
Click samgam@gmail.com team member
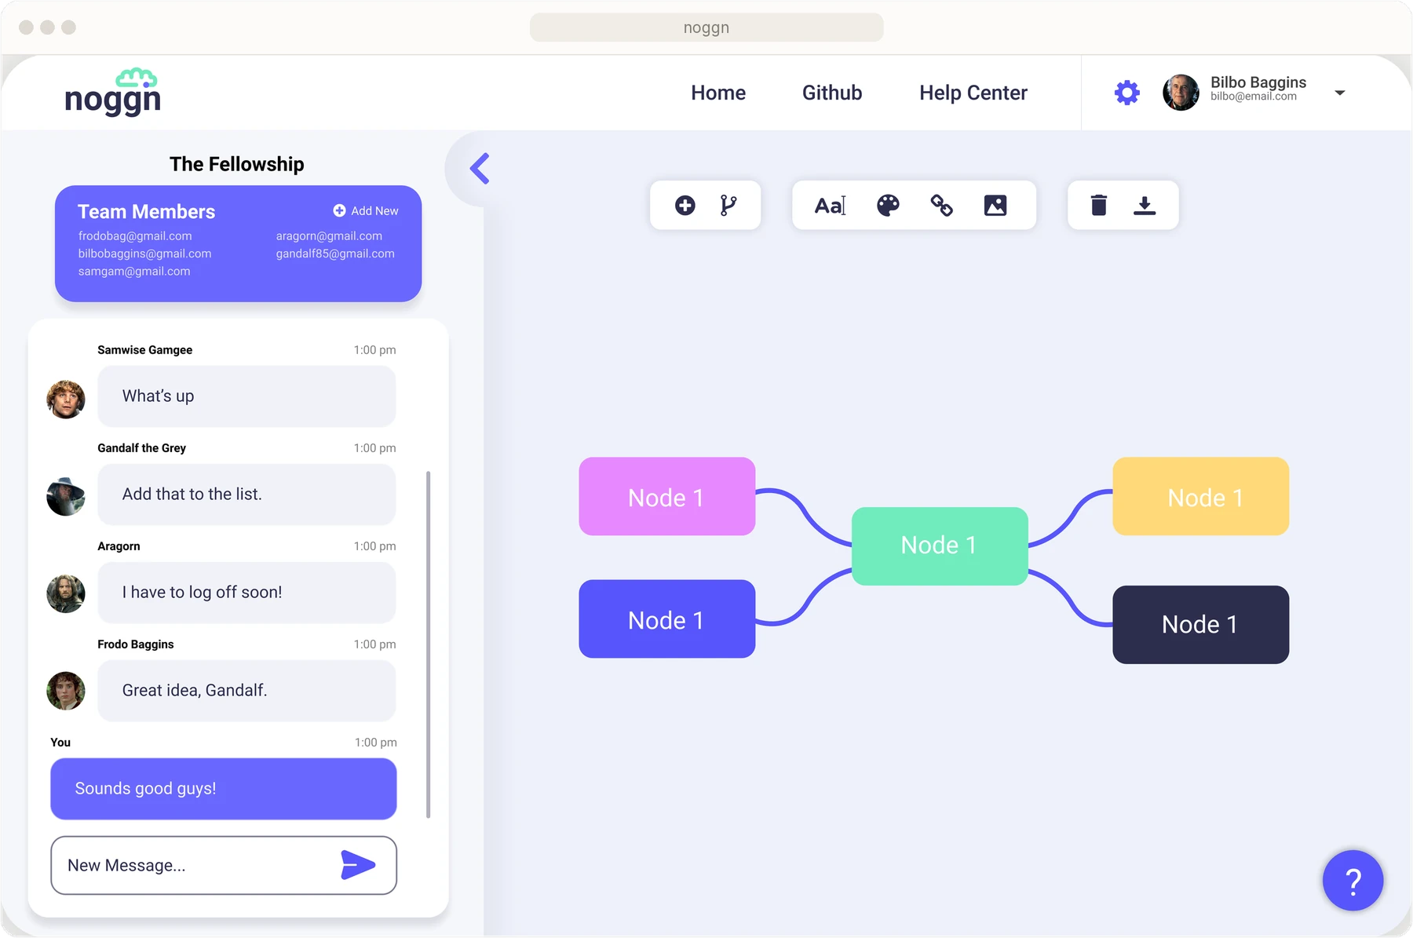point(134,272)
